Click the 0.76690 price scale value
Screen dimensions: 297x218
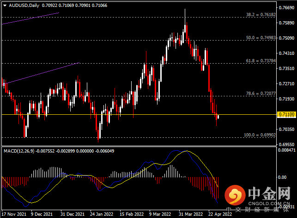[x=286, y=8]
